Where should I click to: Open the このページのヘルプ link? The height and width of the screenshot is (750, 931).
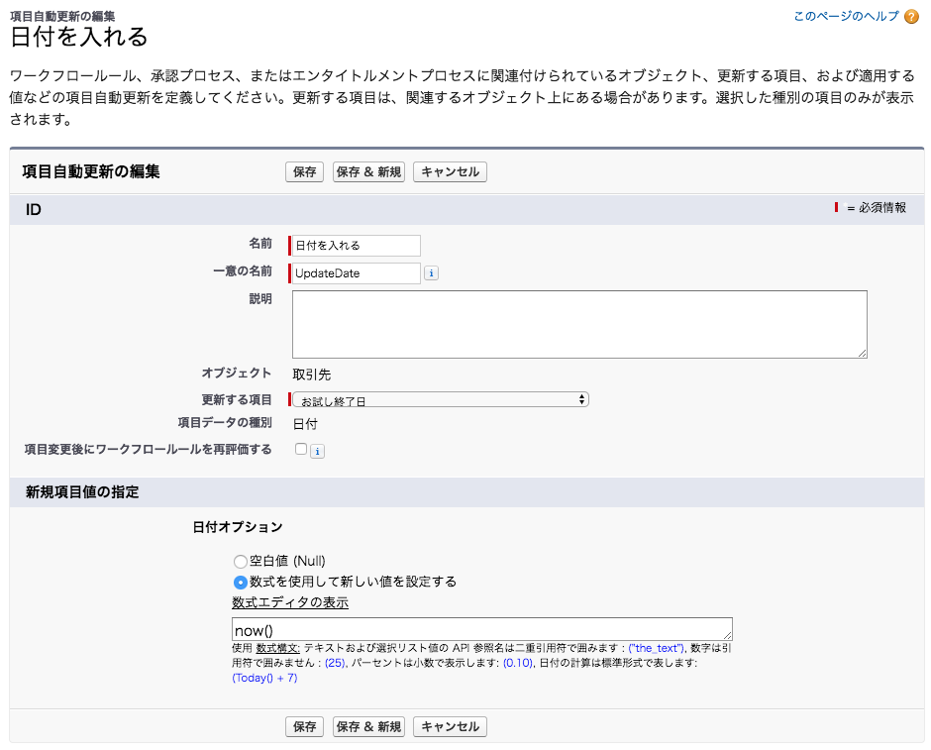(846, 17)
